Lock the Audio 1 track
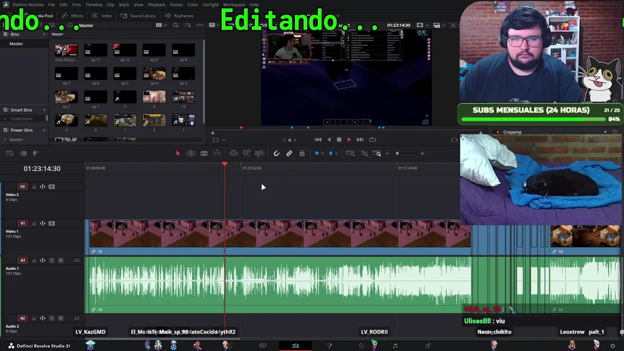The height and width of the screenshot is (351, 624). point(34,260)
